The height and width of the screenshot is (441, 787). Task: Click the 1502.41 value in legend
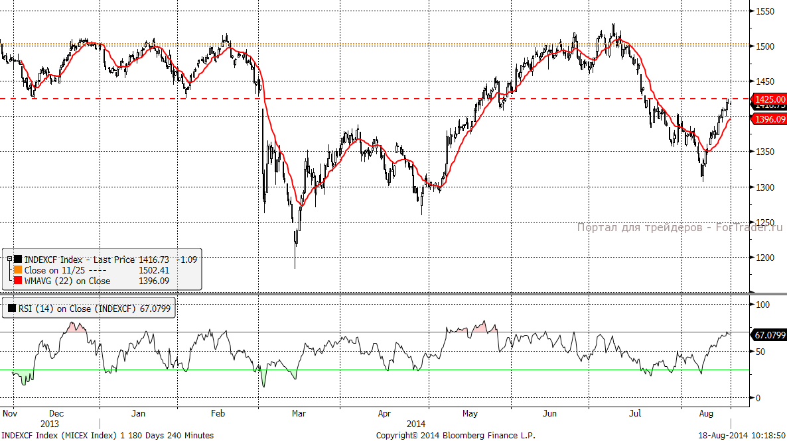coord(154,270)
